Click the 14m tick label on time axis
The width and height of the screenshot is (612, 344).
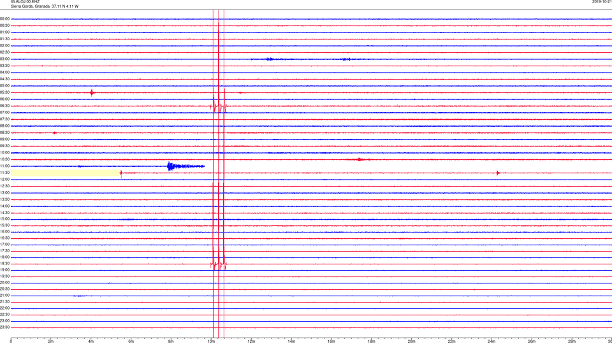tap(291, 341)
